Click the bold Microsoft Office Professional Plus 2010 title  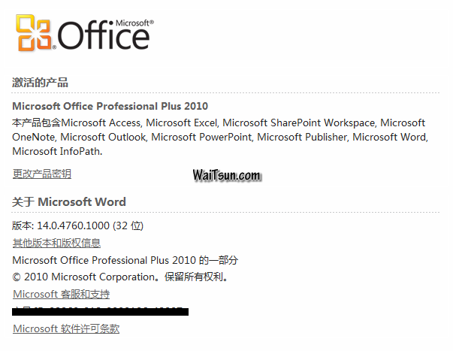(110, 106)
